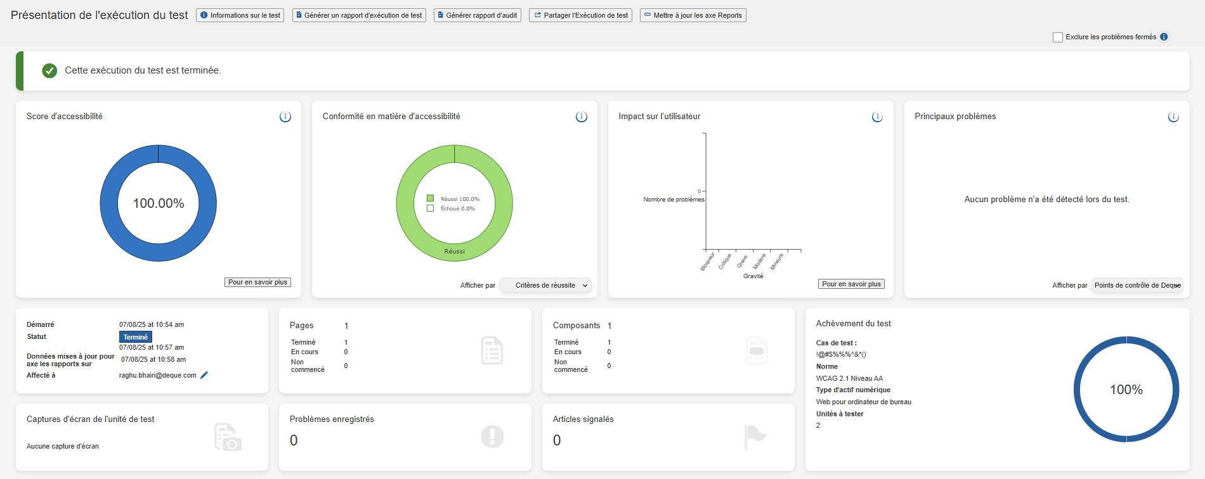The height and width of the screenshot is (479, 1205).
Task: Click info icon on Impact sur l'utilisateur card
Action: click(x=877, y=117)
